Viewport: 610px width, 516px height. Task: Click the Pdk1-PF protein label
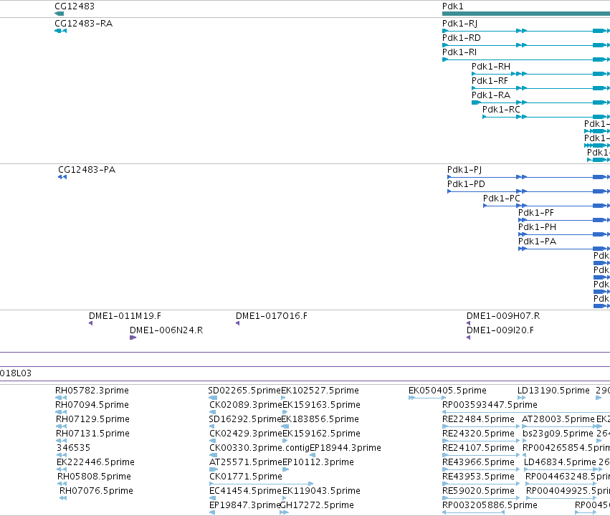pos(536,213)
